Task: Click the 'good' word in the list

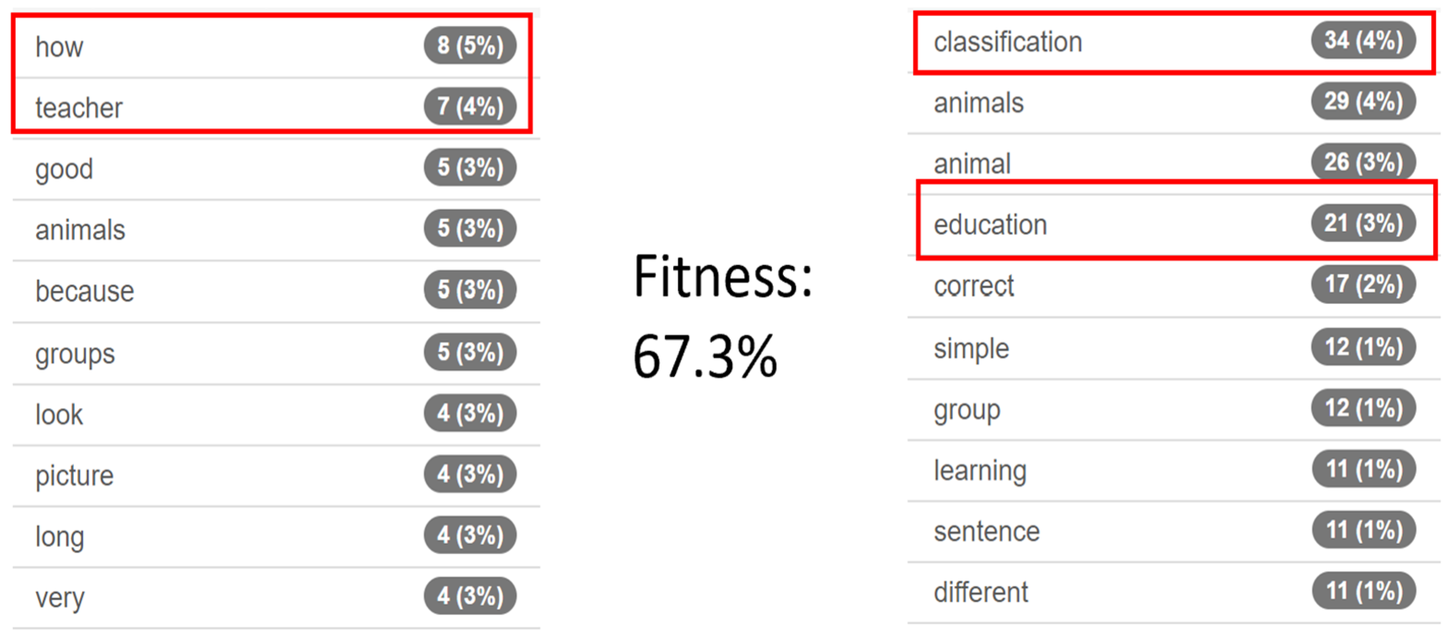Action: (64, 169)
